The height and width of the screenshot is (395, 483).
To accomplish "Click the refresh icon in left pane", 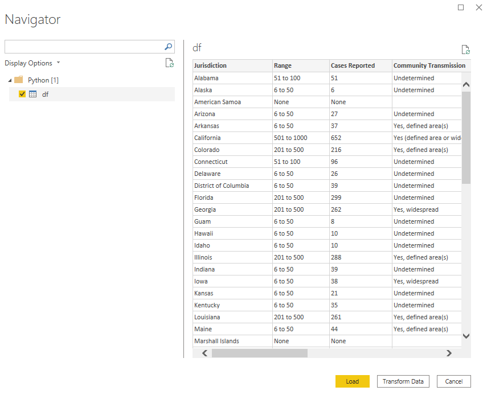I will coord(169,63).
